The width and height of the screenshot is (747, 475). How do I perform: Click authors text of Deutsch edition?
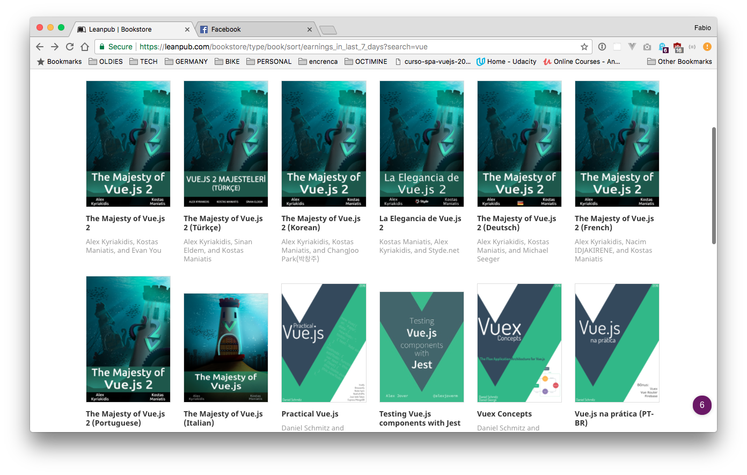[x=513, y=251]
